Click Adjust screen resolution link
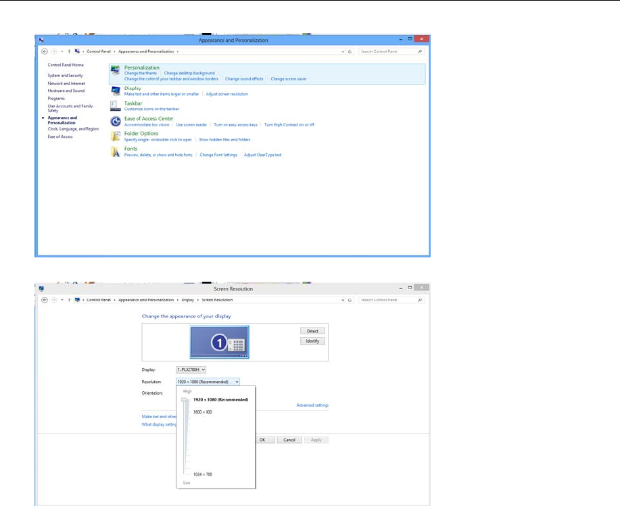Image resolution: width=620 pixels, height=506 pixels. click(227, 94)
